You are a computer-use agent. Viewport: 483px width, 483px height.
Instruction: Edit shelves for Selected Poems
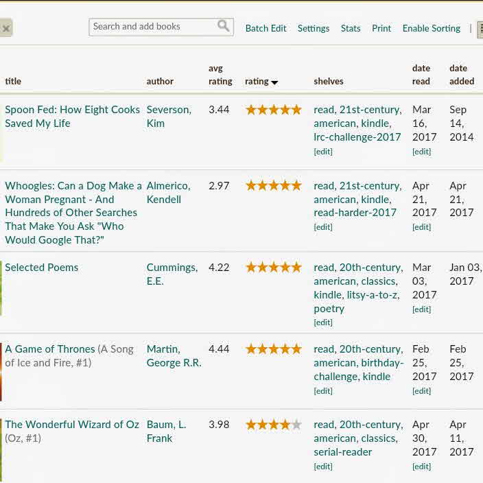click(x=323, y=322)
